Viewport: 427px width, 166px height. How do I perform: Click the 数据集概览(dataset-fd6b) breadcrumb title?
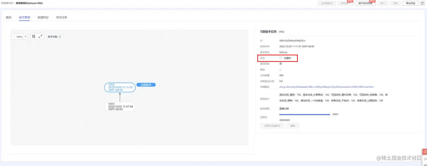point(29,3)
